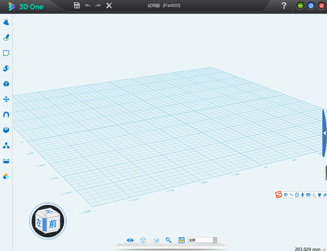Open the 全部 filter dropdown
Viewport: 327px width, 251px height.
(202, 240)
